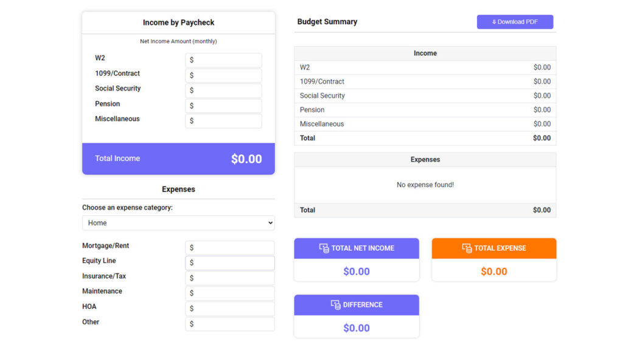Select the Other expense input
This screenshot has width=623, height=350.
tap(229, 324)
